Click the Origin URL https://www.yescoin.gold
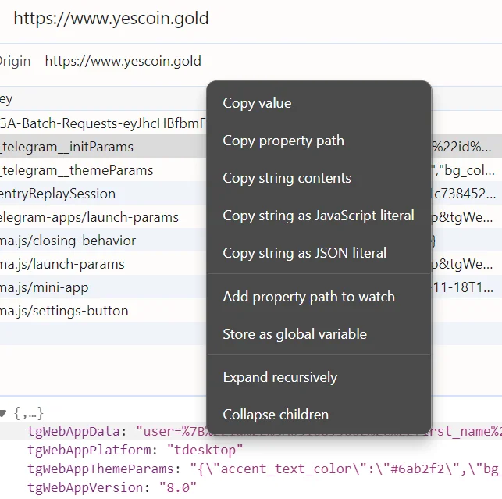Viewport: 502px width, 499px height. tap(123, 61)
